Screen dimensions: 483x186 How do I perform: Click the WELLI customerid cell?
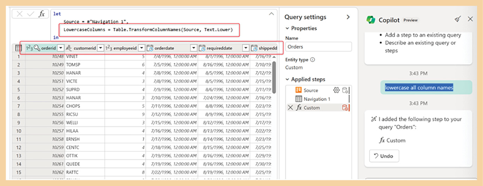coord(85,123)
